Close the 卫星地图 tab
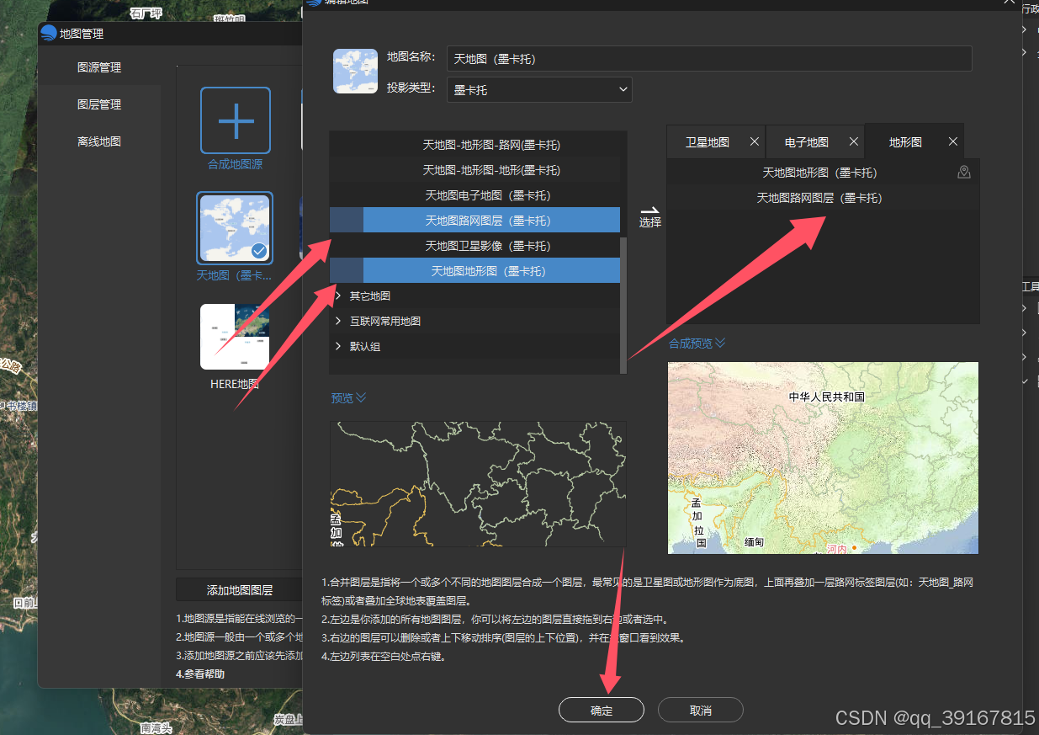Image resolution: width=1039 pixels, height=735 pixels. point(755,142)
